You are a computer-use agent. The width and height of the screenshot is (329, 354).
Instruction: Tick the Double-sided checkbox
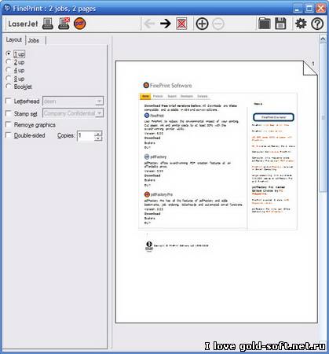(x=9, y=135)
